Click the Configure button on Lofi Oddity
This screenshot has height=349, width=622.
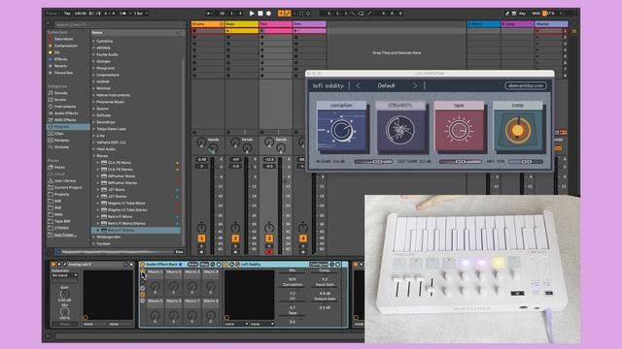[x=319, y=264]
